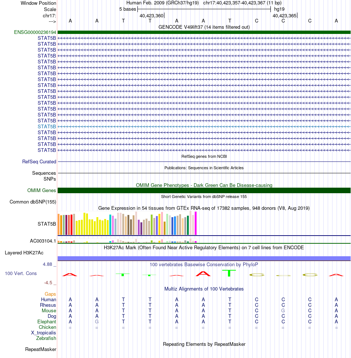Open 'Multiz Alignments of 100 Vertebrates' title
Screen dimensions: 351x358
[204, 289]
